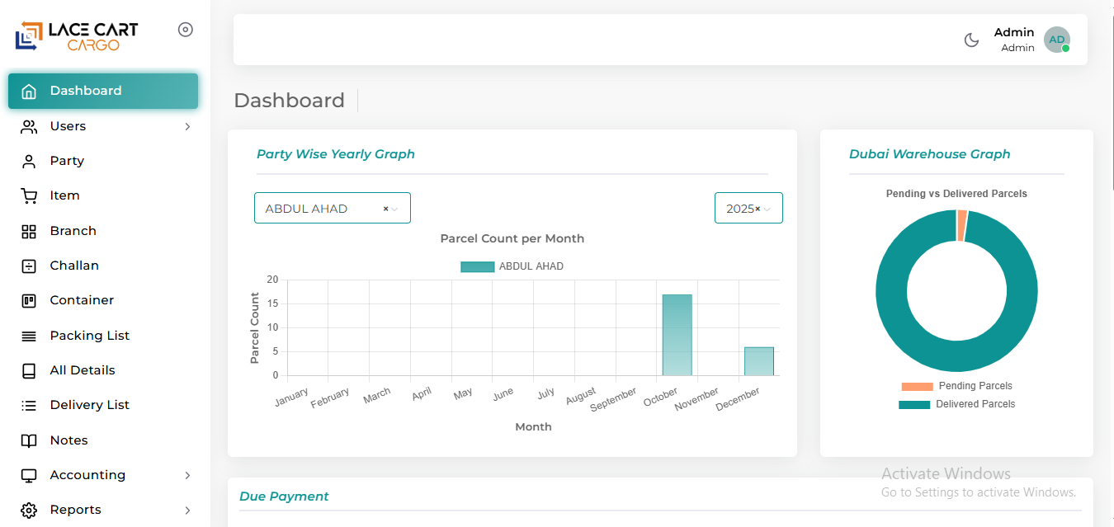Click the Notes open-book icon
This screenshot has height=527, width=1114.
click(29, 440)
